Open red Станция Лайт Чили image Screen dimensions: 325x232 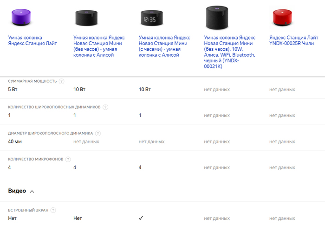pos(282,18)
